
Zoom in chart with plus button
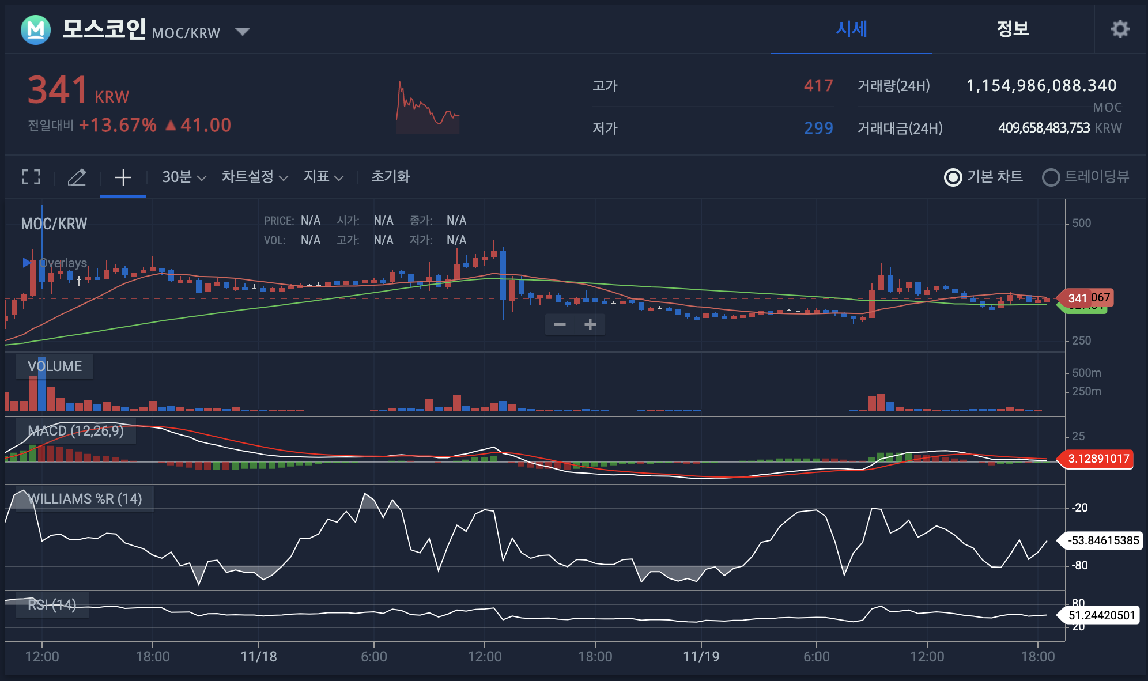pyautogui.click(x=590, y=325)
